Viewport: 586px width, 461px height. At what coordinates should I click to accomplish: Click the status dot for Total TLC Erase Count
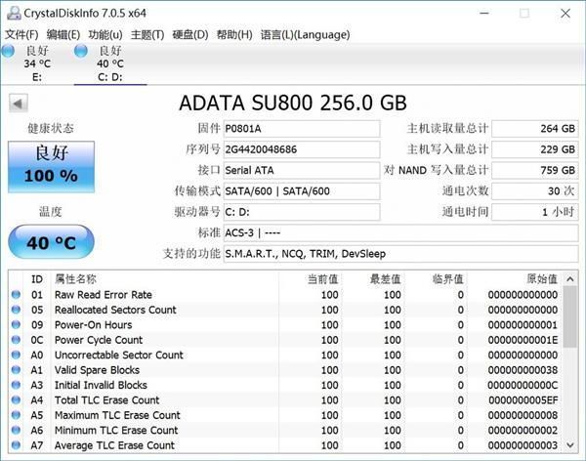pyautogui.click(x=16, y=400)
